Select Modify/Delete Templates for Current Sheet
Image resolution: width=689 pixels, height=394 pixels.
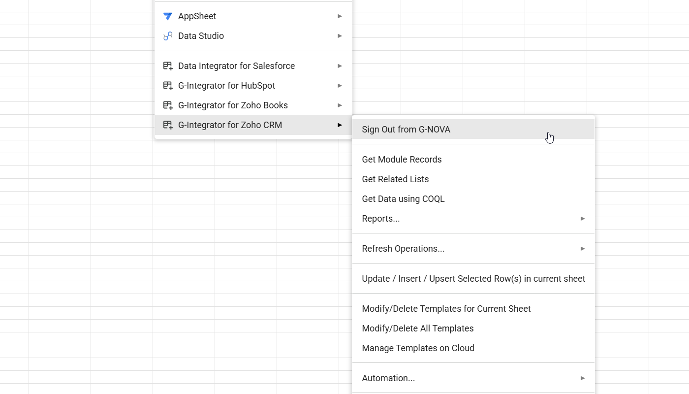473,309
